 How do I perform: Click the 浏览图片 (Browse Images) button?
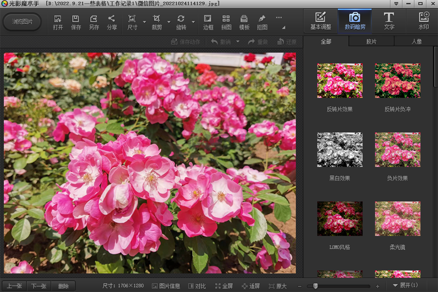pos(22,22)
